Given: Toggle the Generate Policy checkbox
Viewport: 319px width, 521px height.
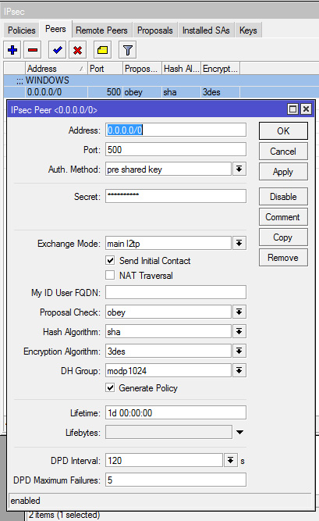Looking at the screenshot, I should point(110,387).
